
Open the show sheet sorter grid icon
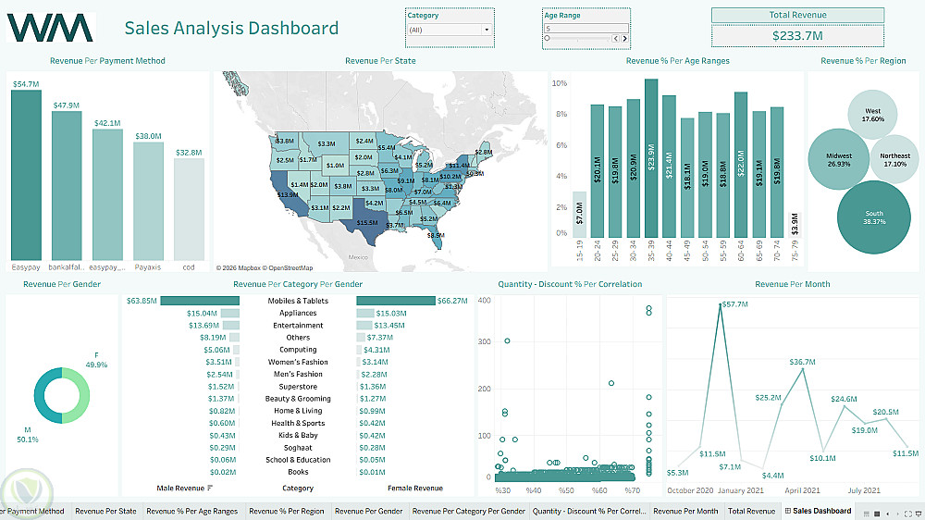point(867,514)
